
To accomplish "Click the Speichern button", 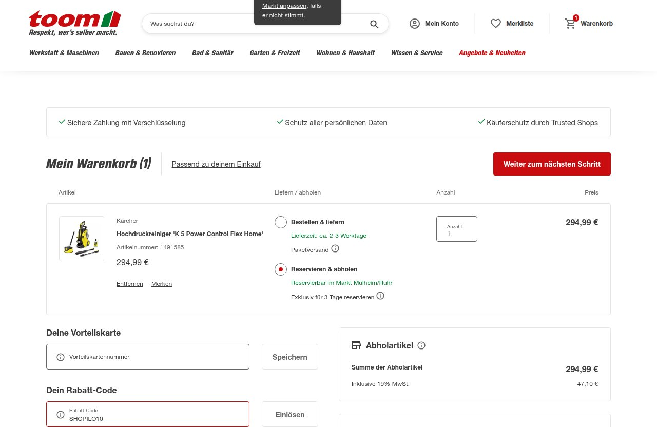I will tap(290, 357).
